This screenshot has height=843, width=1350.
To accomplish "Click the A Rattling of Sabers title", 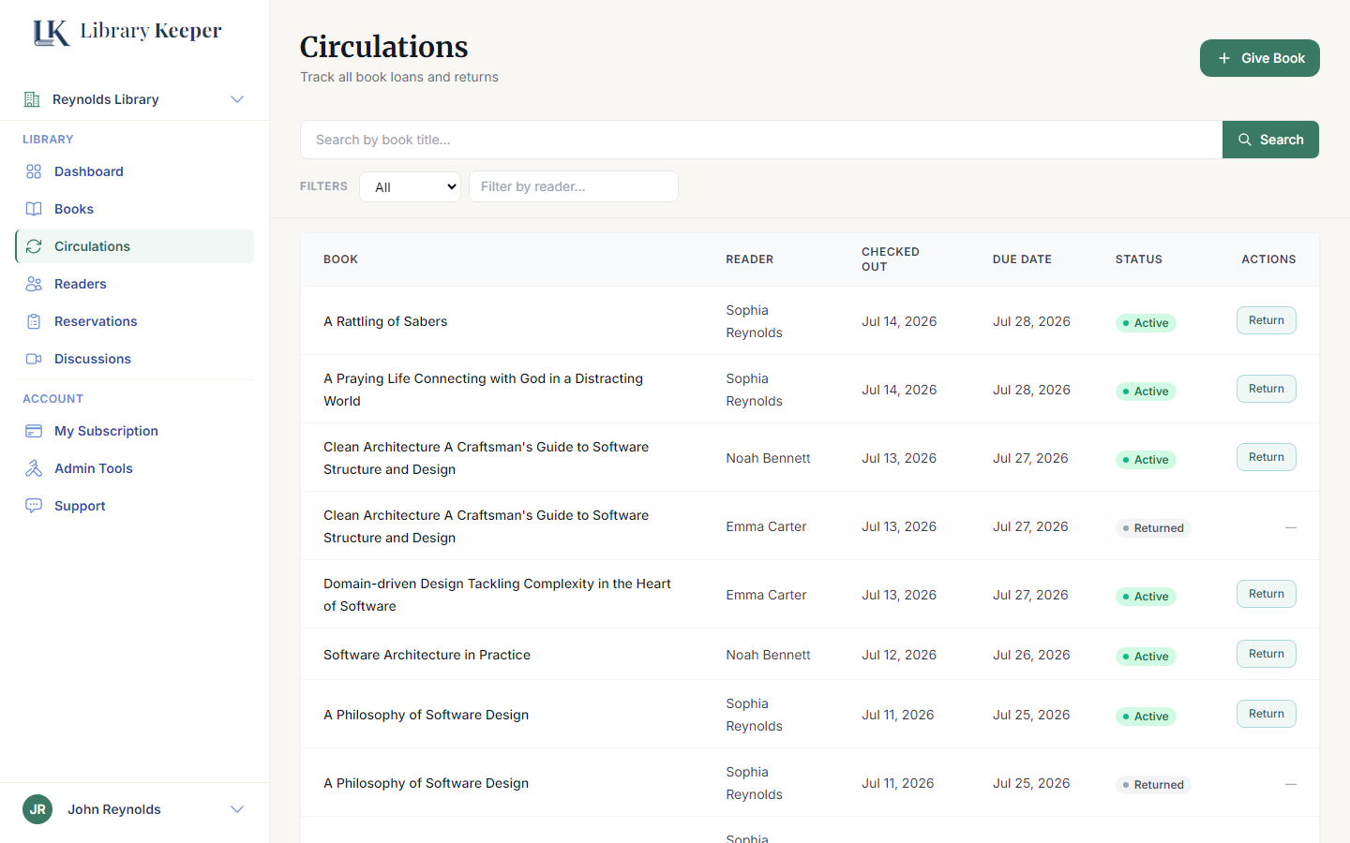I will click(x=385, y=321).
